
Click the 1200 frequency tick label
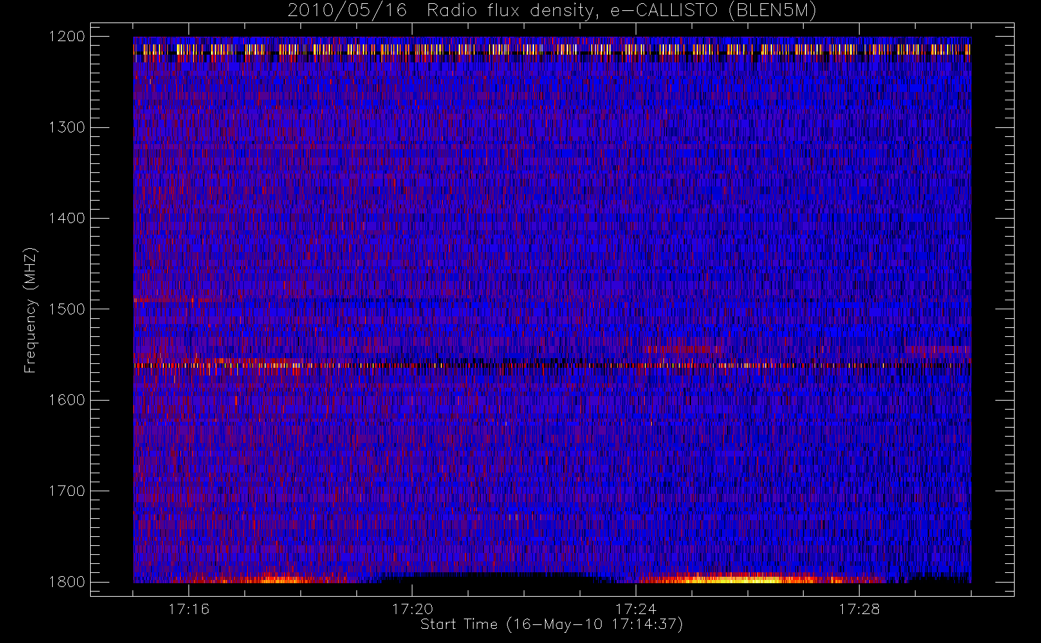[x=67, y=37]
